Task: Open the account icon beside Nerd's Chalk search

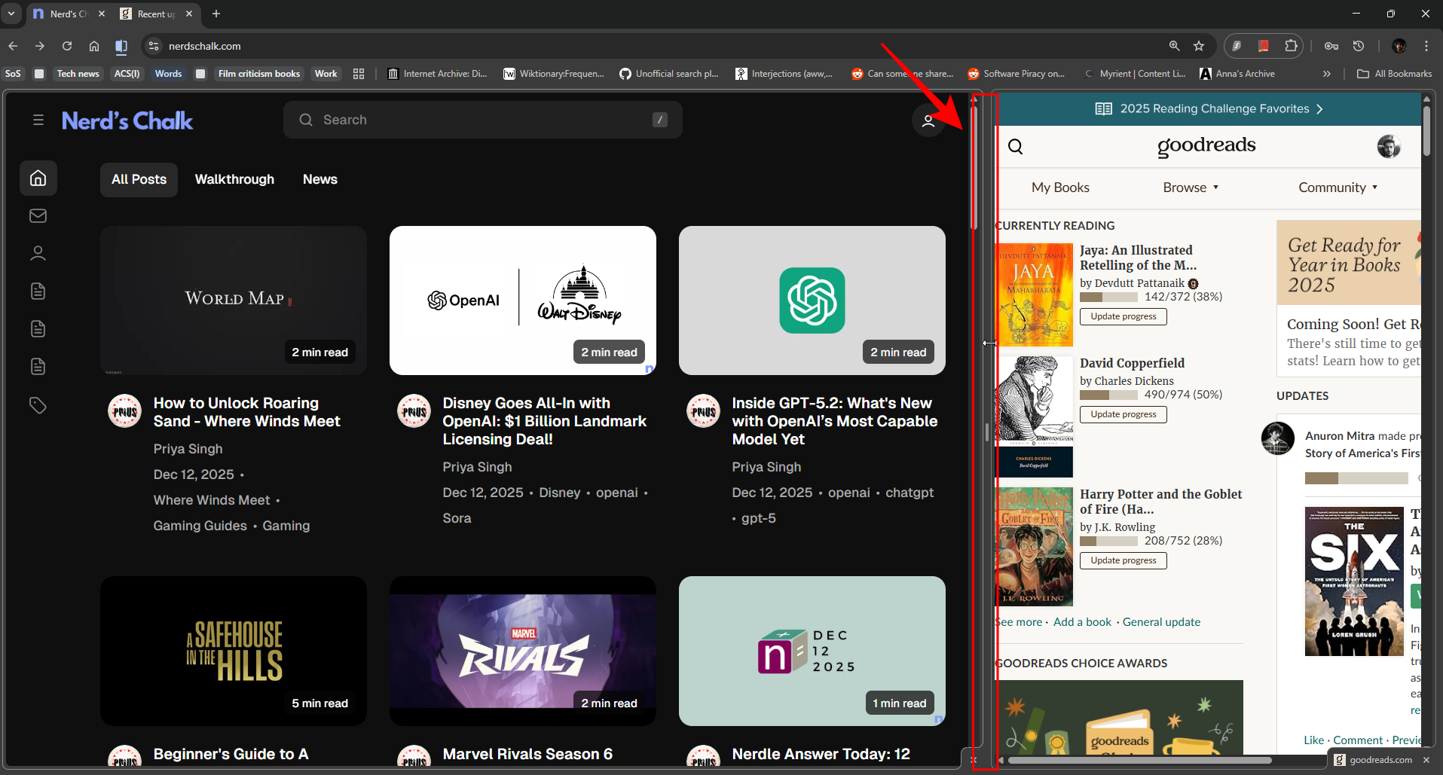Action: tap(928, 121)
